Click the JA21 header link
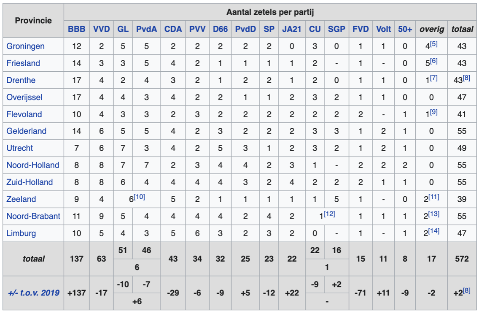This screenshot has width=479, height=314. click(x=292, y=29)
